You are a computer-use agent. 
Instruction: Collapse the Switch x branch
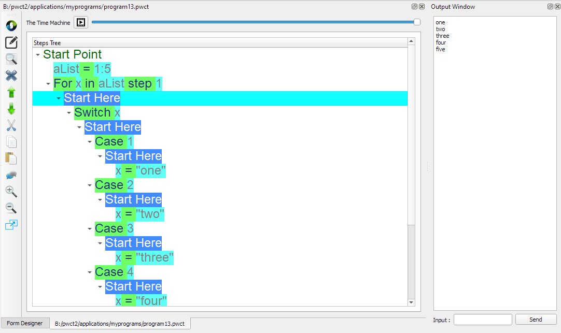pos(68,112)
